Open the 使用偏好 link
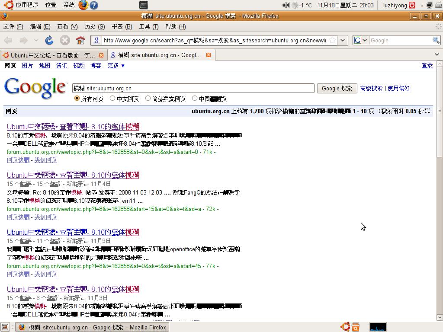The image size is (443, 332). click(x=398, y=88)
